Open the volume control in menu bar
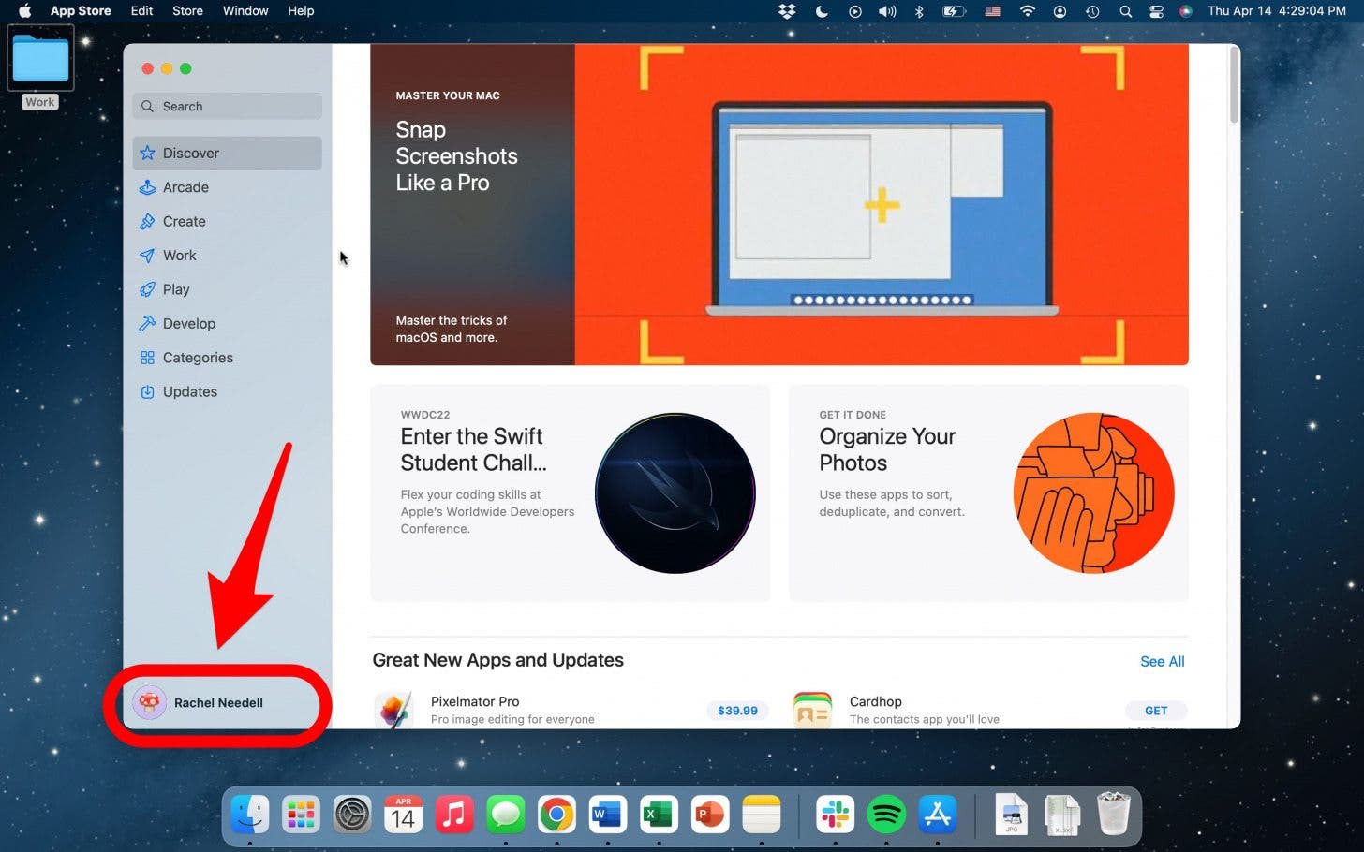Image resolution: width=1364 pixels, height=852 pixels. 887,11
